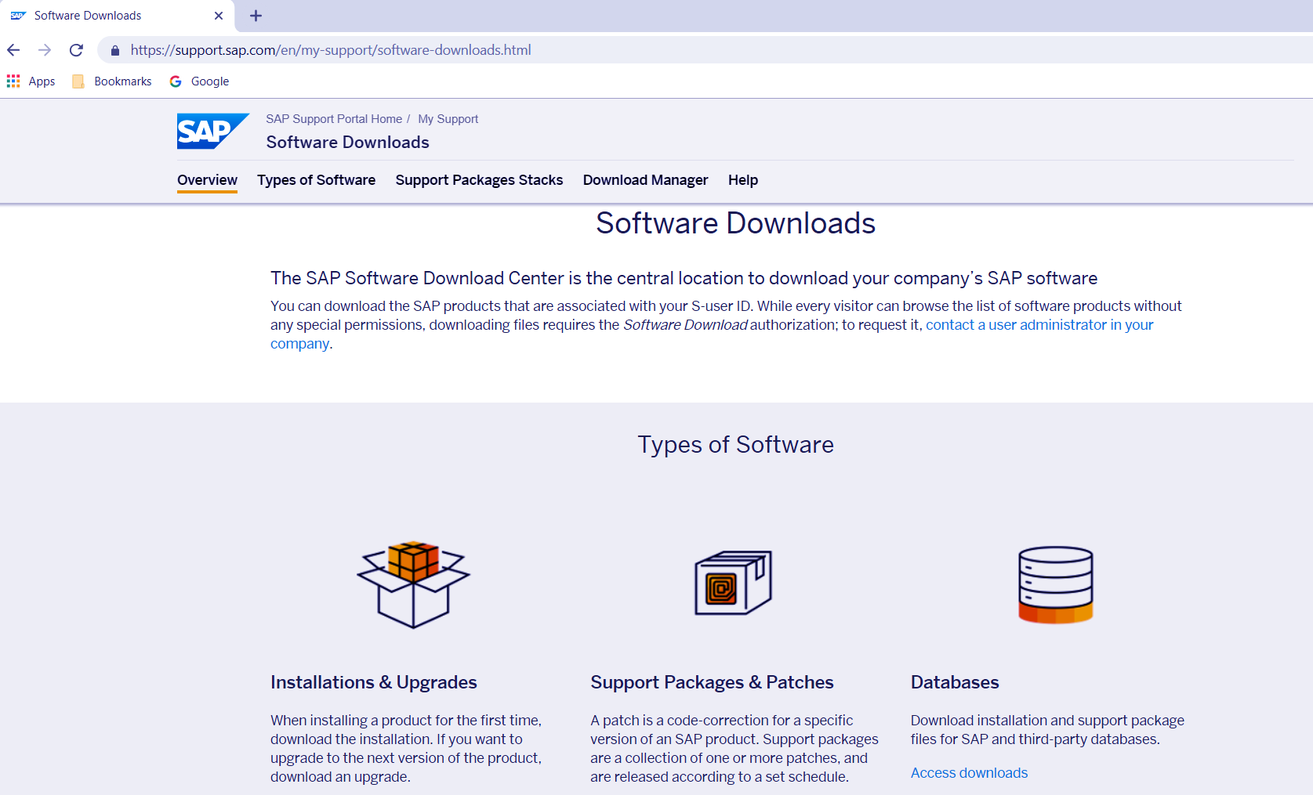Go back with browser back arrow
The image size is (1313, 795).
click(x=13, y=50)
